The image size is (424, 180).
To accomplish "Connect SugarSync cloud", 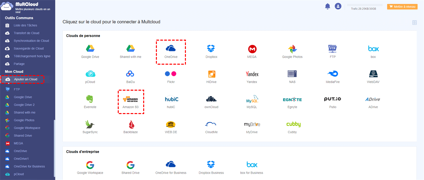I will coord(90,127).
